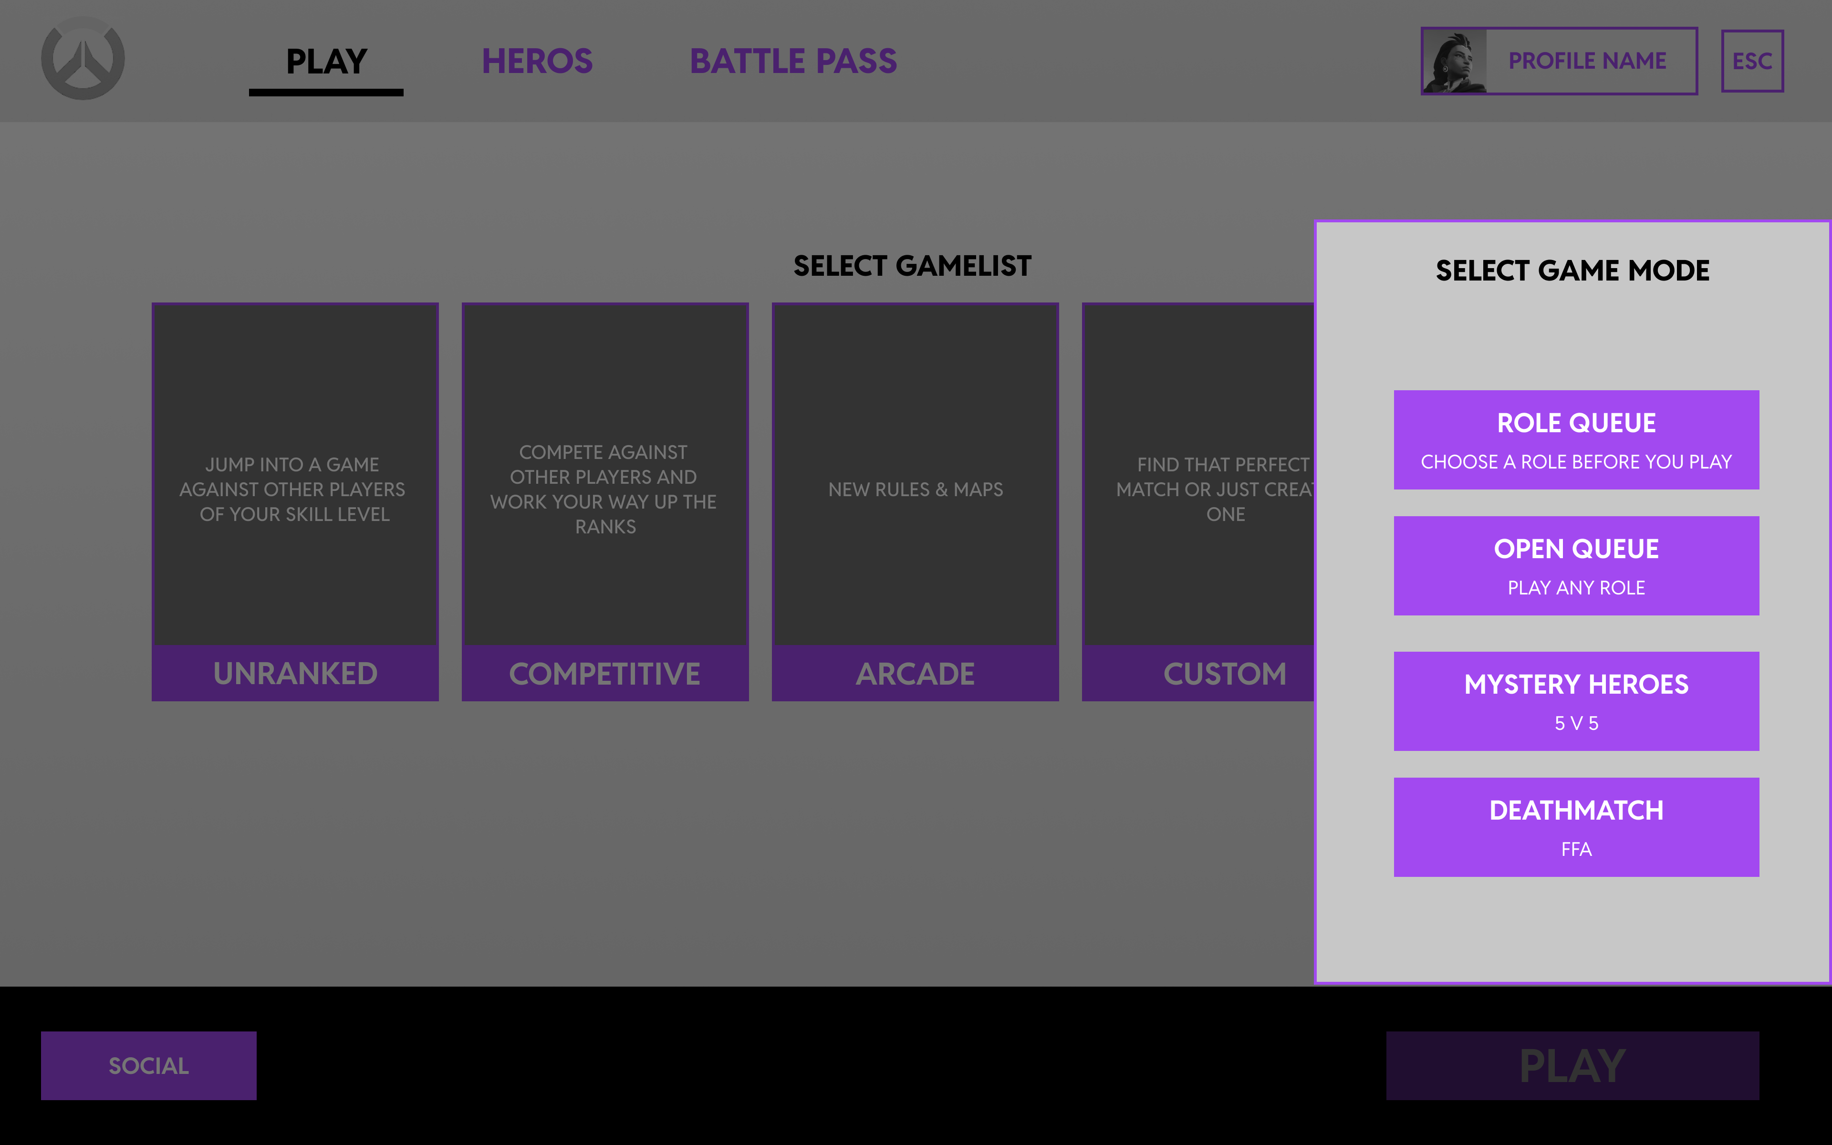
Task: Pick the Mystery Heroes mode
Action: coord(1576,701)
